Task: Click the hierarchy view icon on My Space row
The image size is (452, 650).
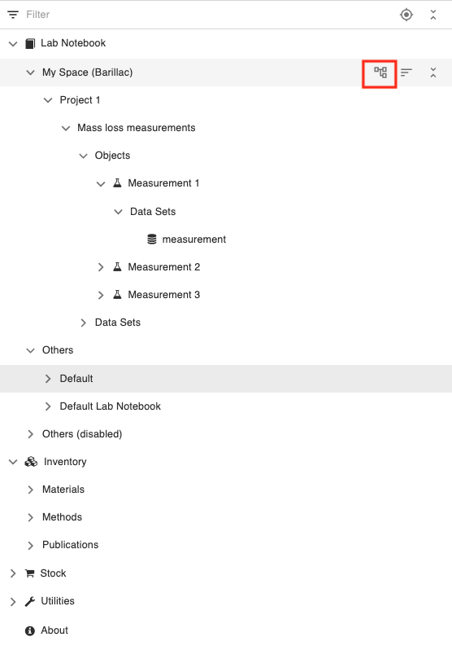Action: pyautogui.click(x=380, y=72)
